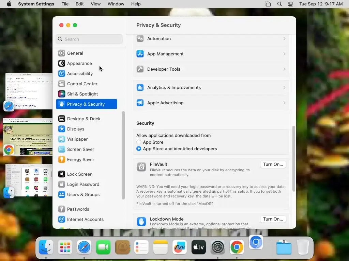
Task: Open Appearance icon in sidebar
Action: point(62,63)
